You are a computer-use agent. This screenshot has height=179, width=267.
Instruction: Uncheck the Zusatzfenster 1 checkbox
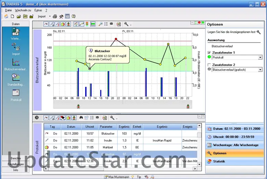click(209, 52)
